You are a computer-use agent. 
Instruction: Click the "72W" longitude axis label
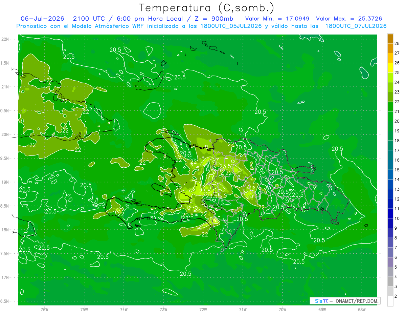click(x=203, y=309)
